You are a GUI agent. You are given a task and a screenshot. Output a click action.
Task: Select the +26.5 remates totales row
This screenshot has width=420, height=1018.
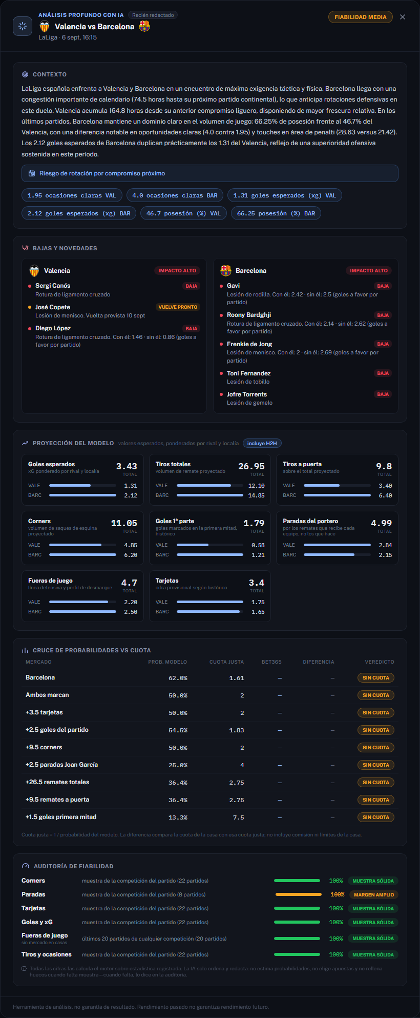click(x=210, y=783)
